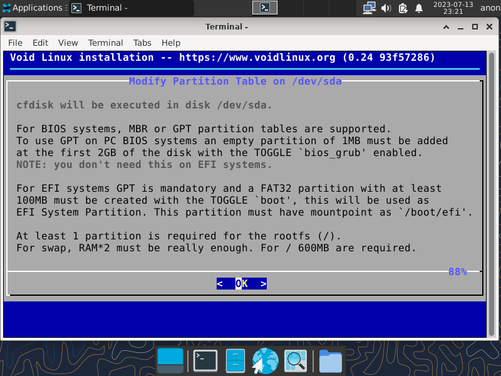Open the power manager battery tray icon
The image size is (501, 376).
(x=403, y=8)
